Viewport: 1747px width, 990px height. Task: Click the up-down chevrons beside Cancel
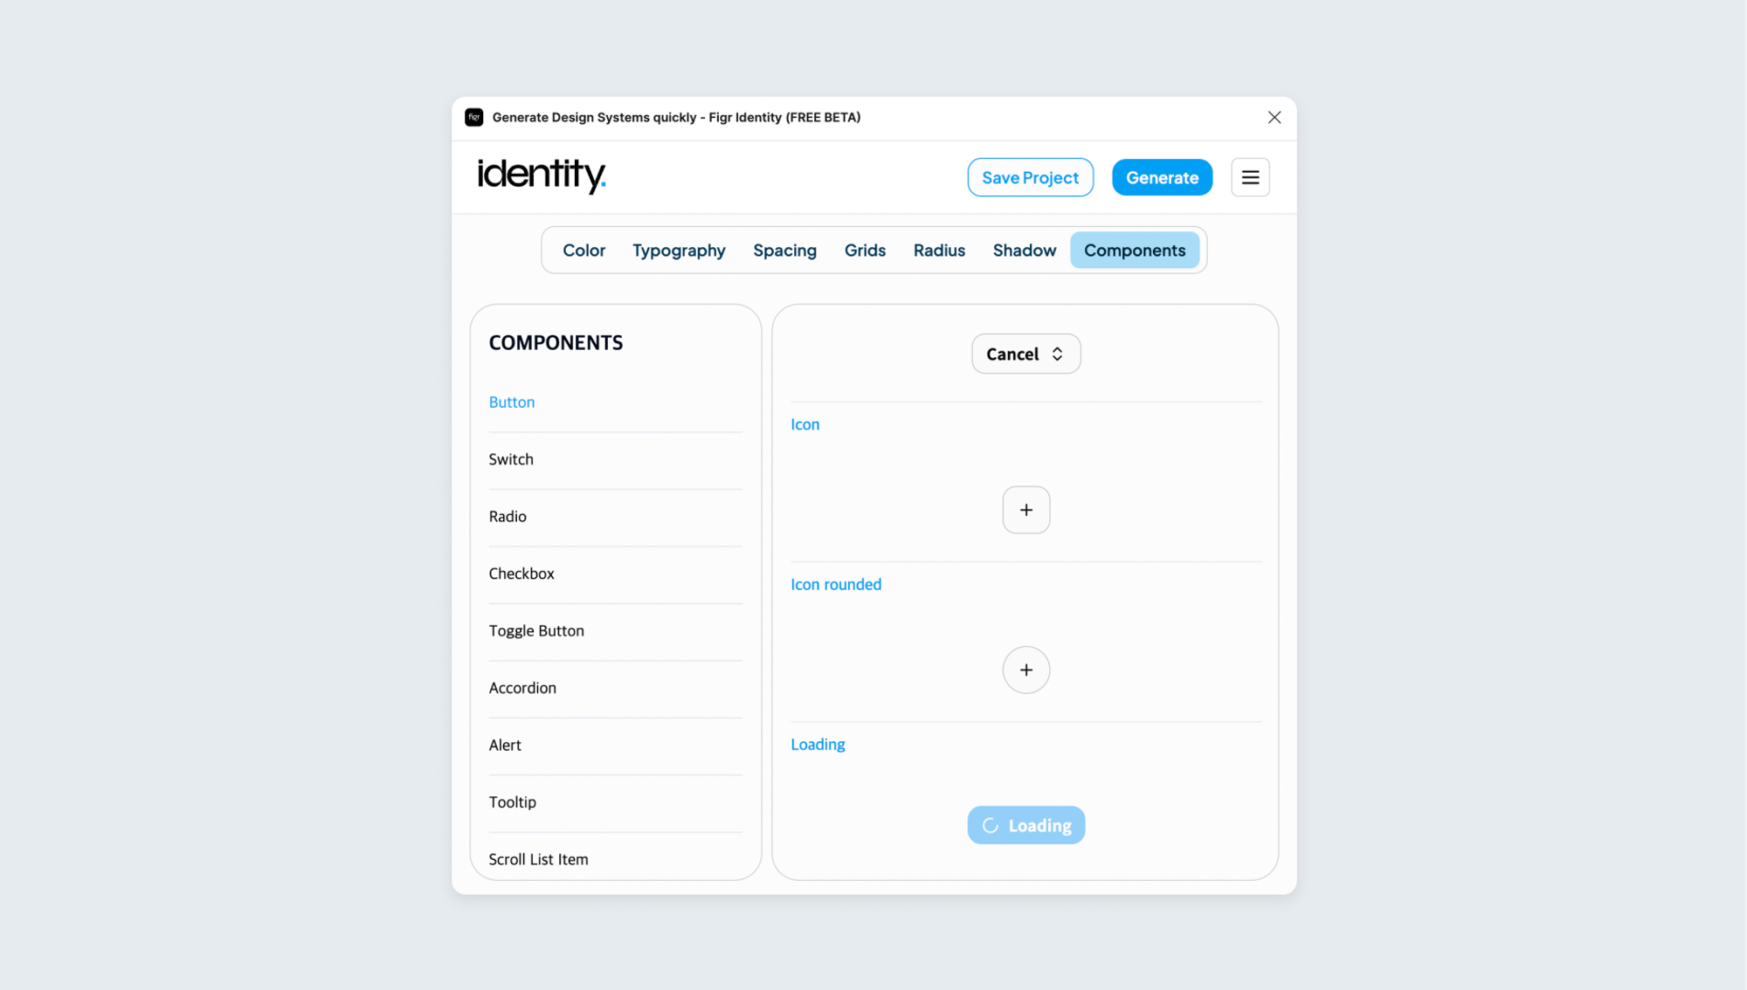pos(1057,354)
